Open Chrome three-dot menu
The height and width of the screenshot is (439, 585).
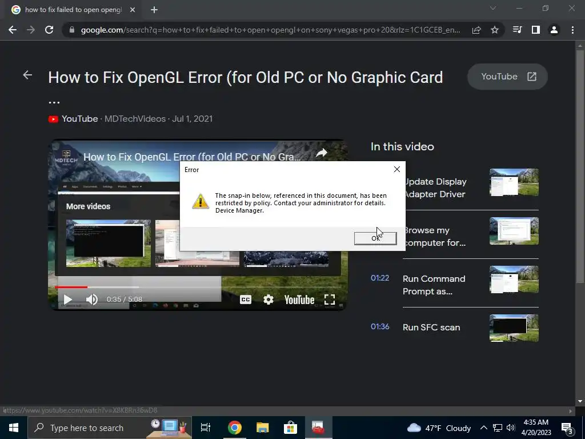[x=572, y=30]
